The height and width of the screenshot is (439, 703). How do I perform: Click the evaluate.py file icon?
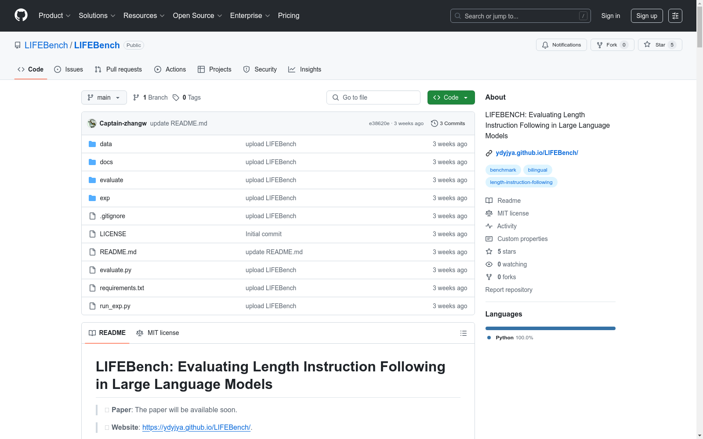tap(92, 270)
